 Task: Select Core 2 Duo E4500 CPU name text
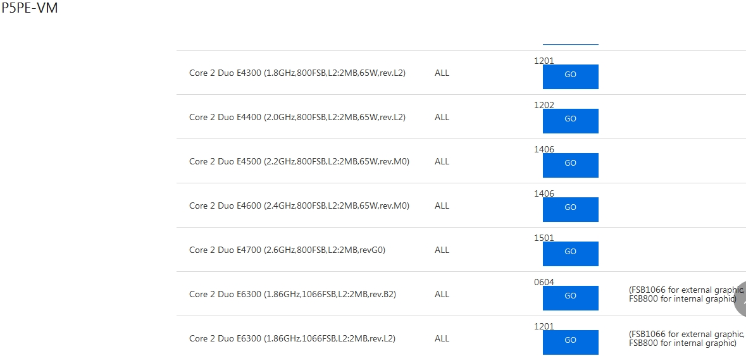[299, 162]
